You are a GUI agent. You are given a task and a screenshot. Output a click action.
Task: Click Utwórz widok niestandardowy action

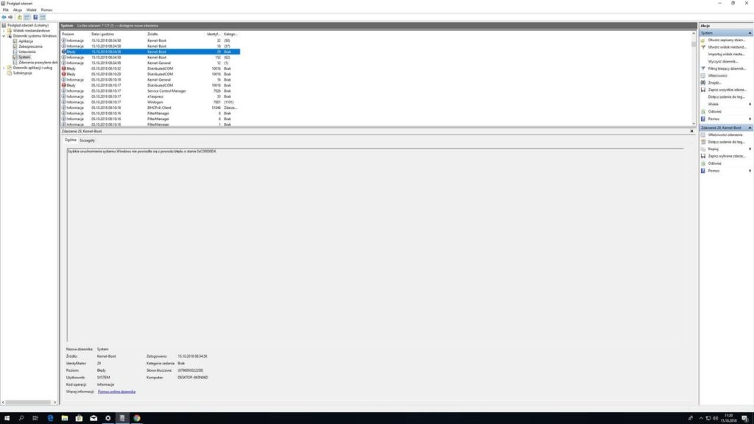click(727, 47)
